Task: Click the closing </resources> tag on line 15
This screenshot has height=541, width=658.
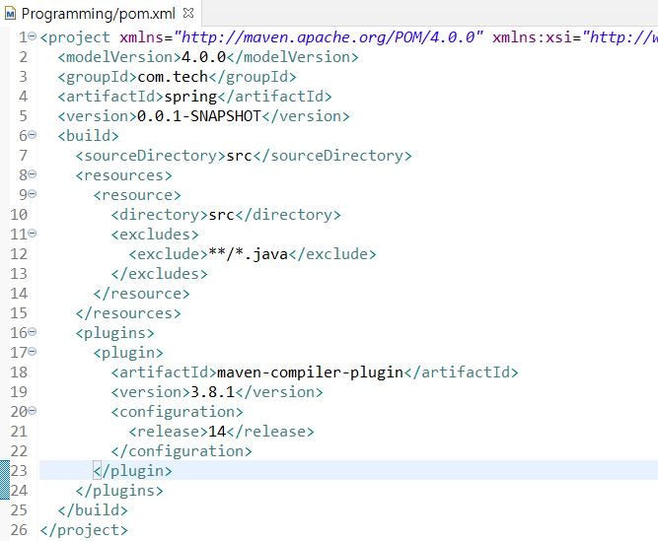Action: coord(128,313)
